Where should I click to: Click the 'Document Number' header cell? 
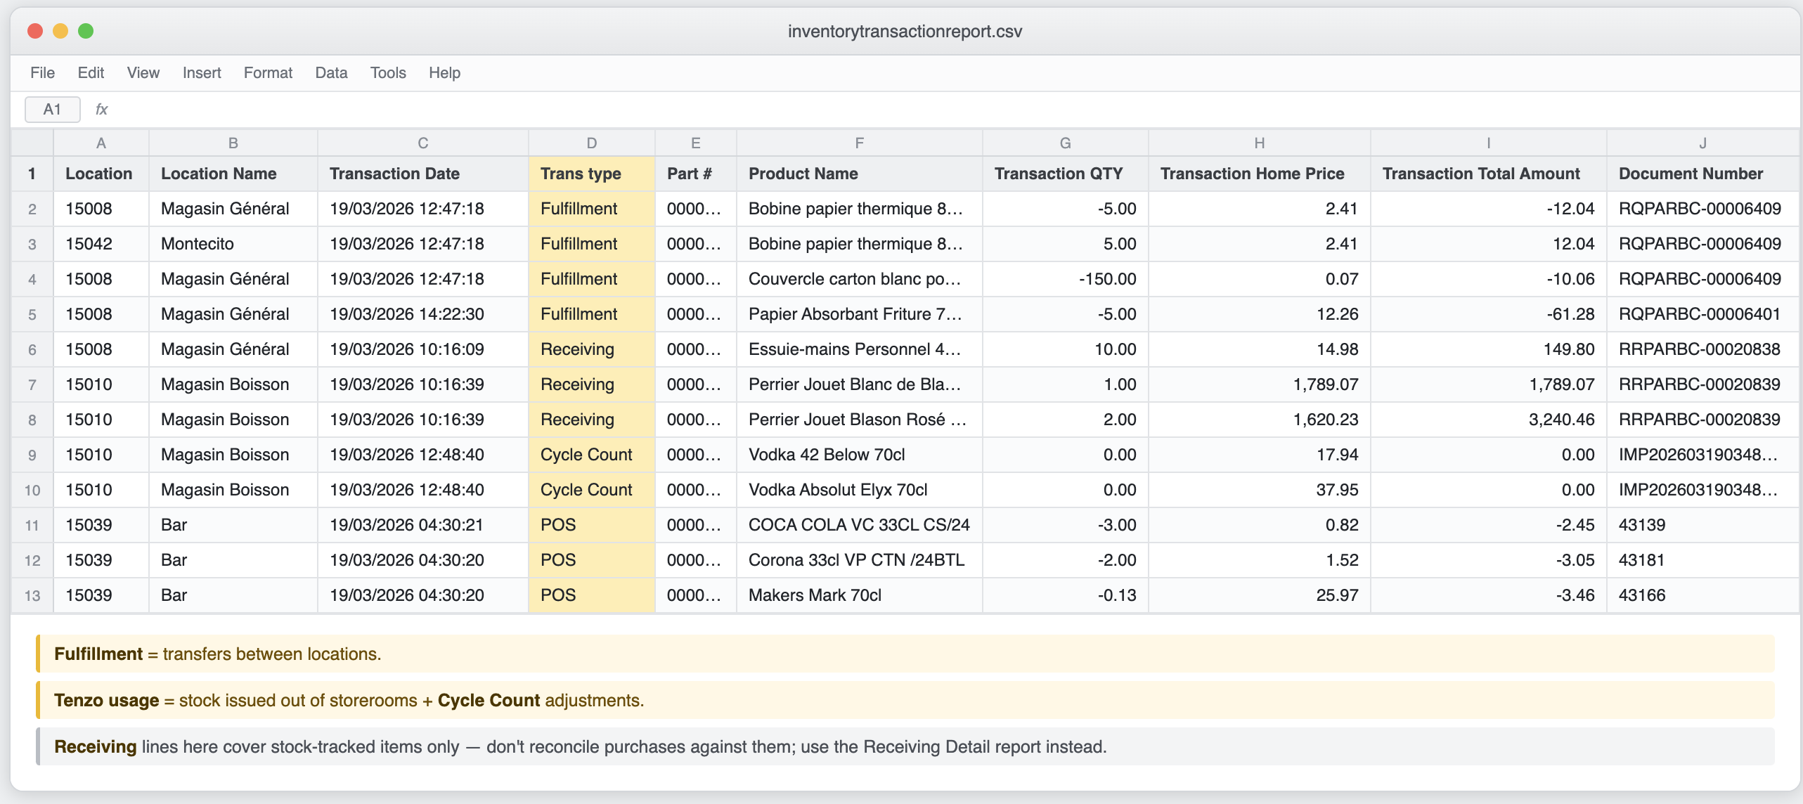click(x=1703, y=174)
